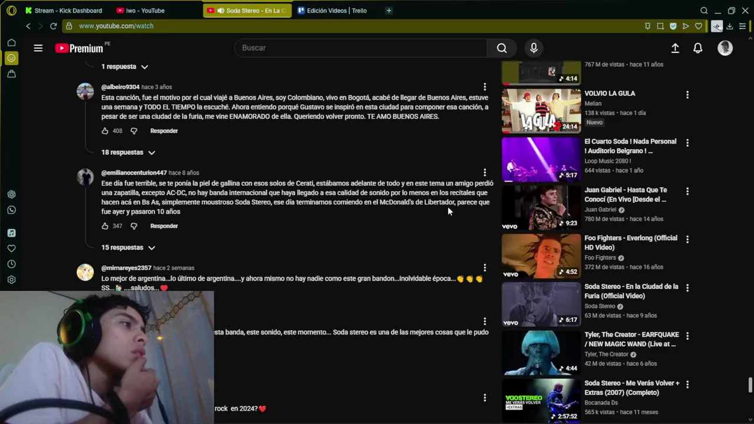Add page to bookmarks heart icon
The height and width of the screenshot is (424, 754).
[699, 26]
